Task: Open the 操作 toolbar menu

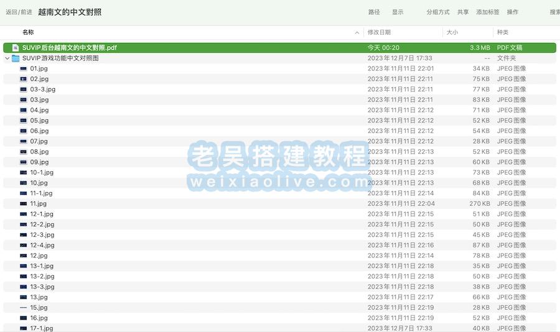Action: (x=513, y=12)
